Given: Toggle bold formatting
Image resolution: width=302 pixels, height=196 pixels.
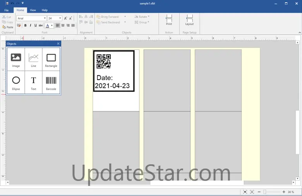Looking at the screenshot, I should pyautogui.click(x=25, y=26).
